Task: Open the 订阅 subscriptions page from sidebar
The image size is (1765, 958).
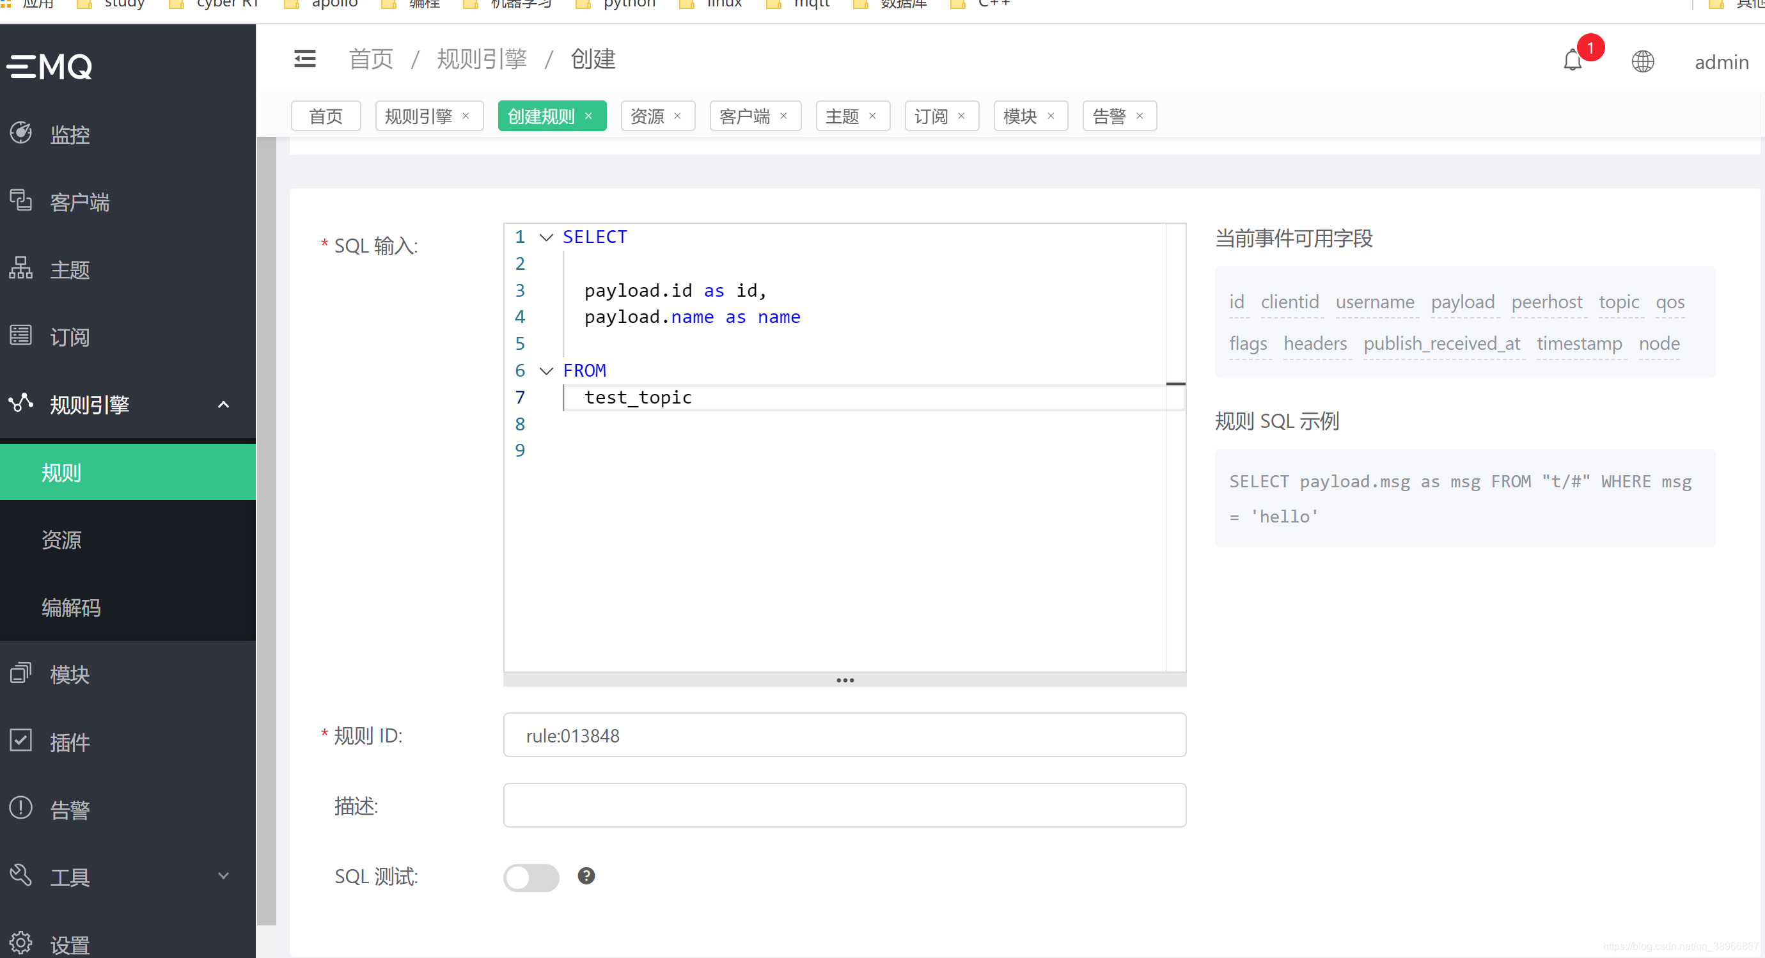Action: coord(69,336)
